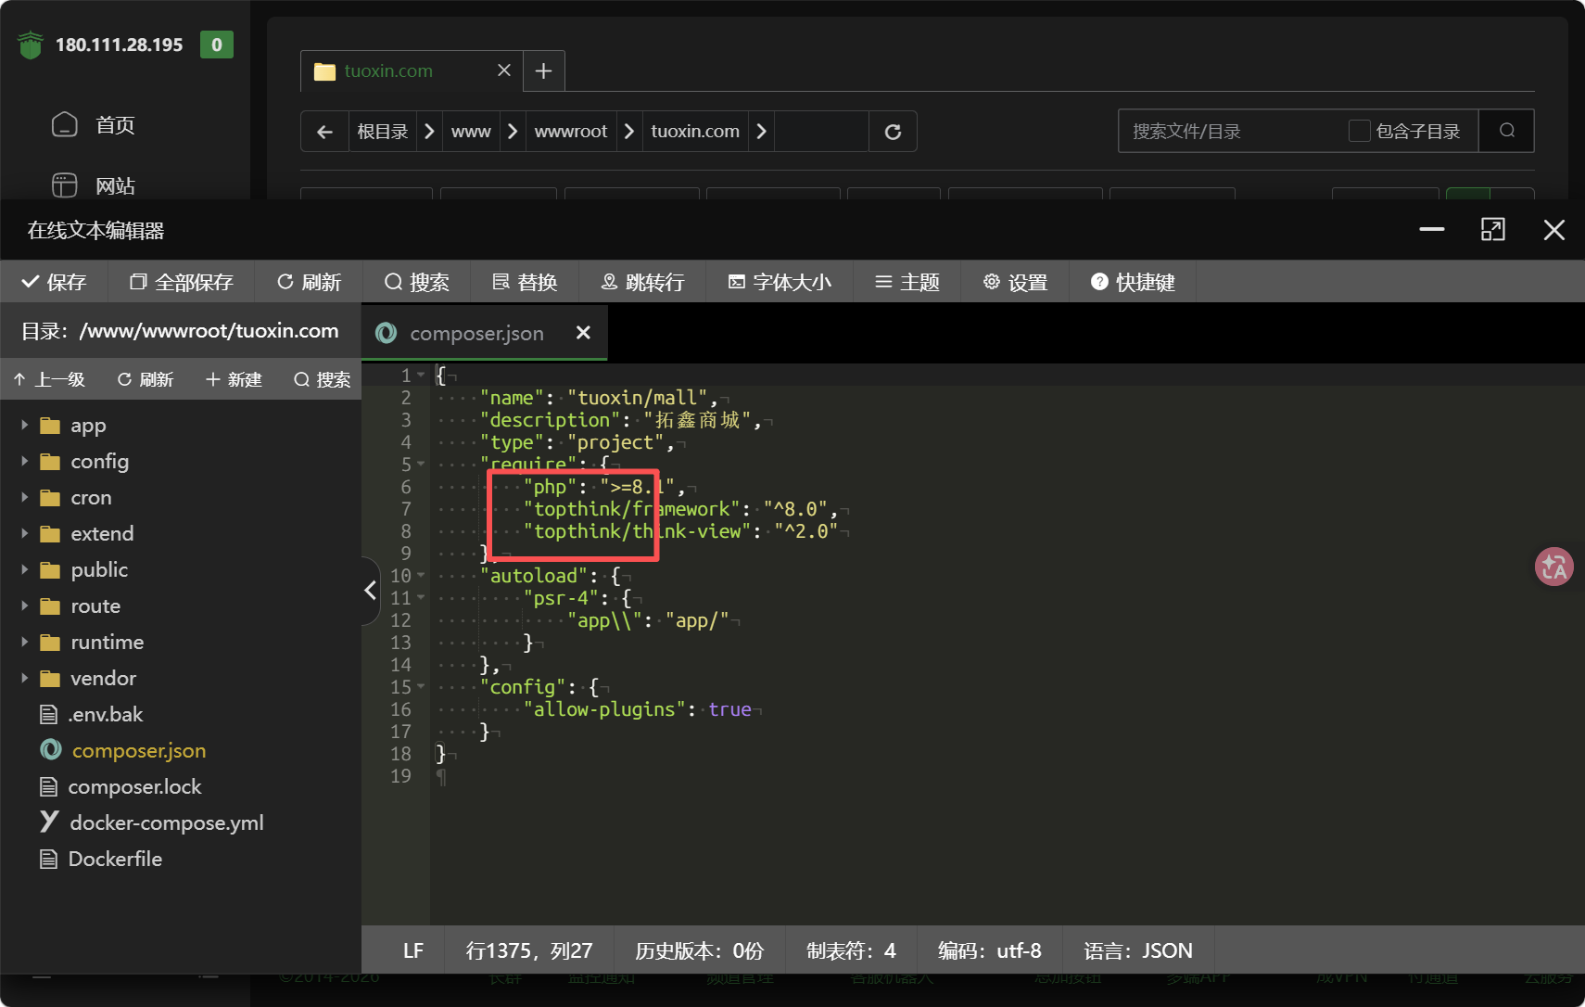Add a new file manager tab
The height and width of the screenshot is (1007, 1585).
[x=544, y=70]
